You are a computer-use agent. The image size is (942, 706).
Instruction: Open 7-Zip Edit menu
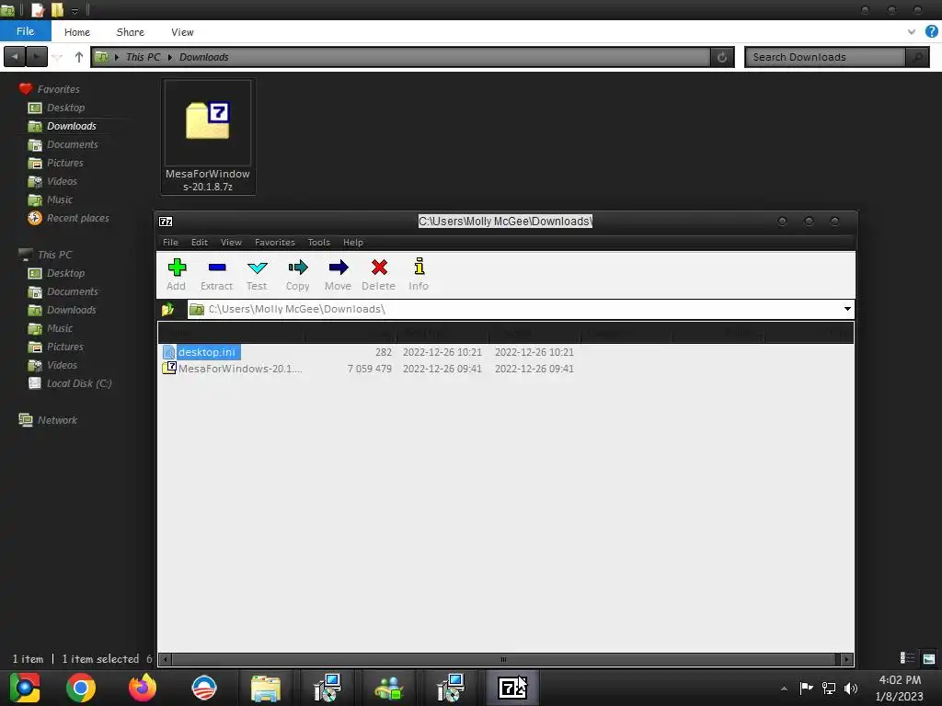(x=200, y=243)
